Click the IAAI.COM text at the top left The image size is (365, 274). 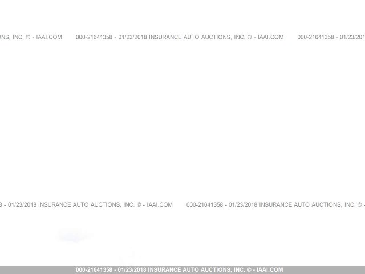[x=49, y=37]
